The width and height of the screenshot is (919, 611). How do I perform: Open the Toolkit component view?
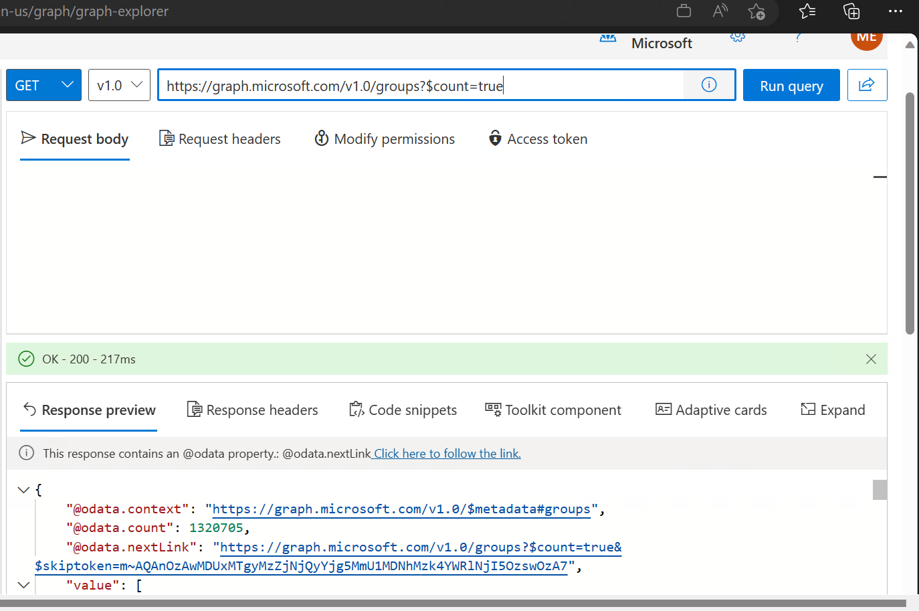553,410
